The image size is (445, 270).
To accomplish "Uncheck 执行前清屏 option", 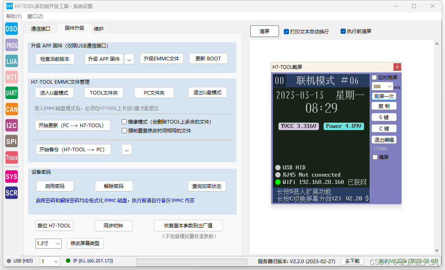I will coord(343,31).
